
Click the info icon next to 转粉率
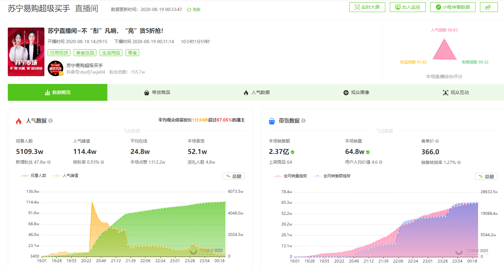pyautogui.click(x=102, y=162)
